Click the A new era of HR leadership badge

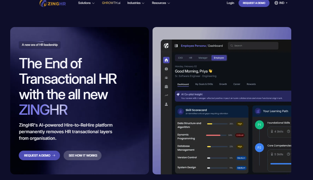pyautogui.click(x=40, y=45)
